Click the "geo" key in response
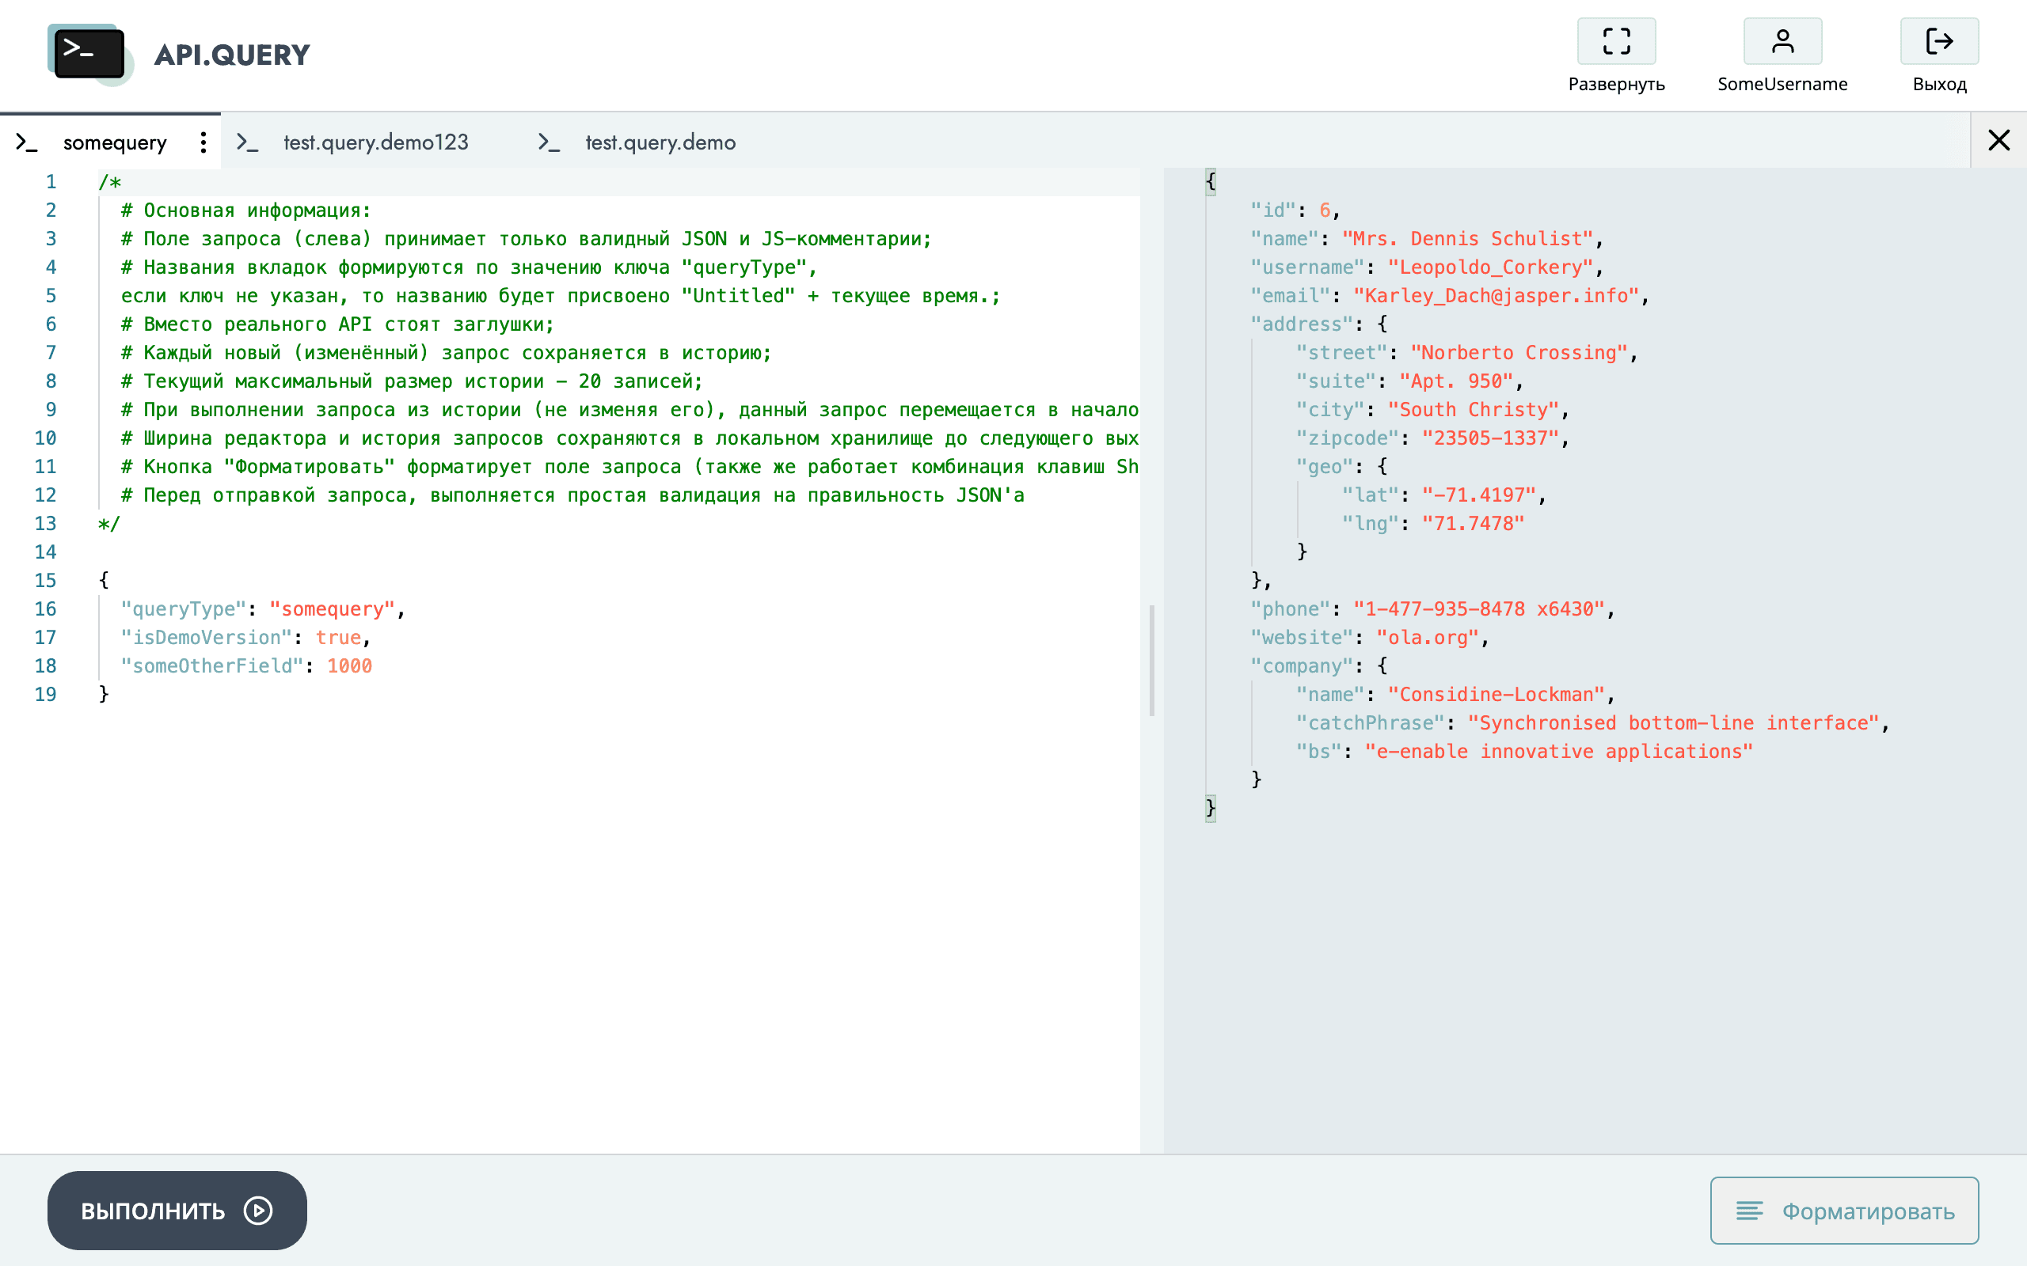Screen dimensions: 2027x1266 pos(1324,466)
